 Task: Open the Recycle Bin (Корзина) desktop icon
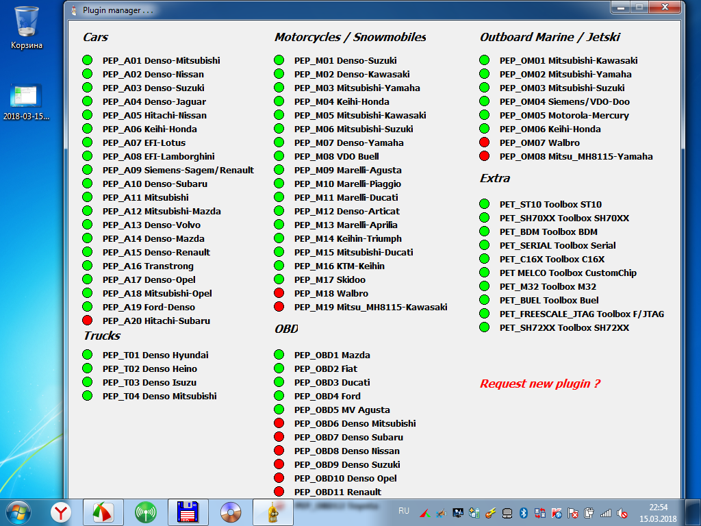pos(27,27)
